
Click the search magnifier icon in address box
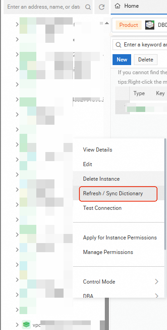coord(88,7)
